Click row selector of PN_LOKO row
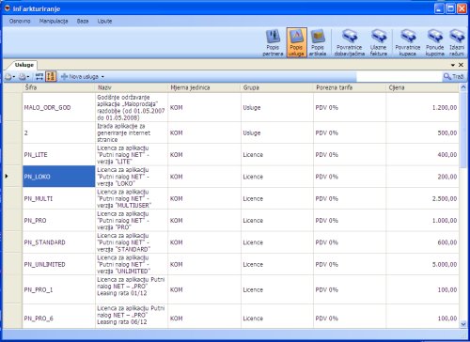 (12, 177)
